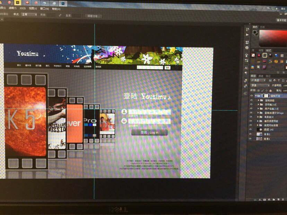
Task: Open the layer filter type dropdown
Action: coord(258,80)
